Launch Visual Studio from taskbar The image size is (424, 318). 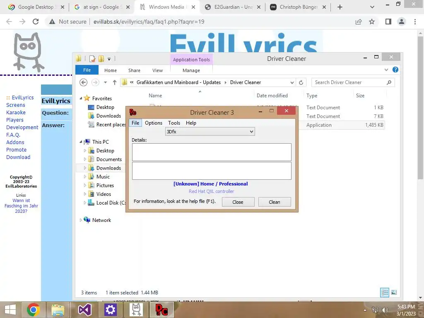(x=84, y=310)
